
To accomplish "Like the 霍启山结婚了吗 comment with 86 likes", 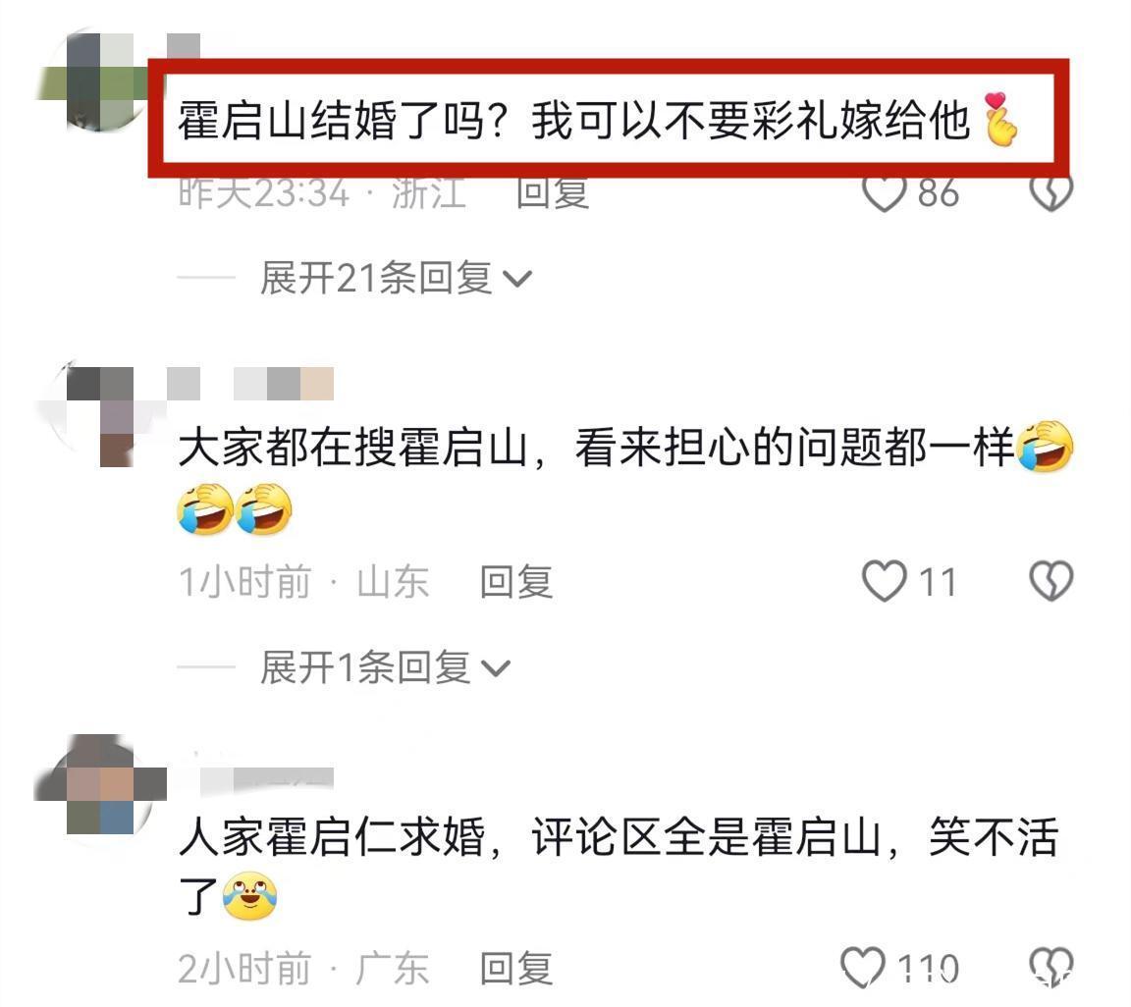I will (885, 193).
